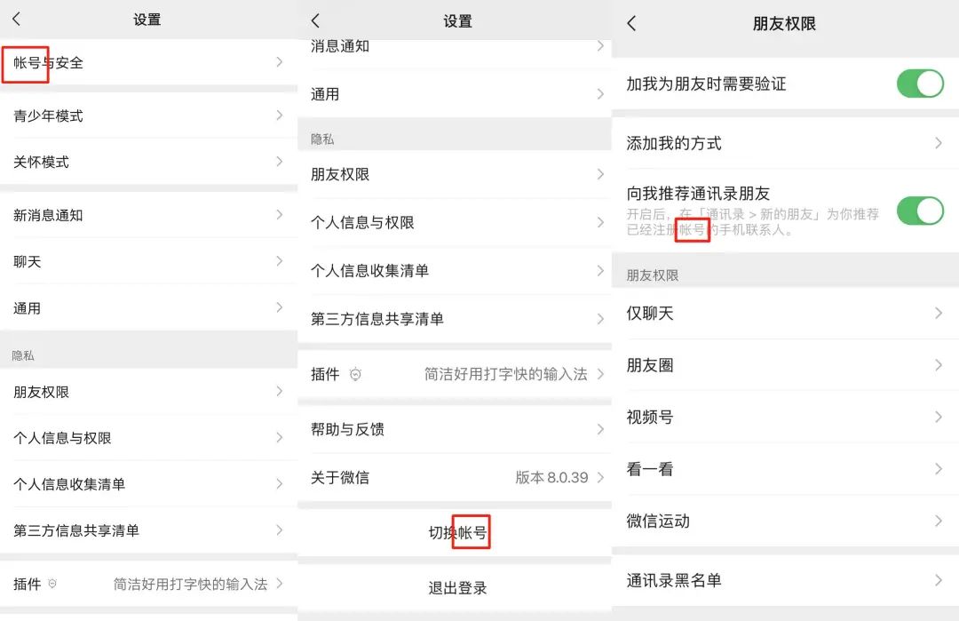Tap 简洁好用打字快的输入法 in middle screen

(x=506, y=374)
